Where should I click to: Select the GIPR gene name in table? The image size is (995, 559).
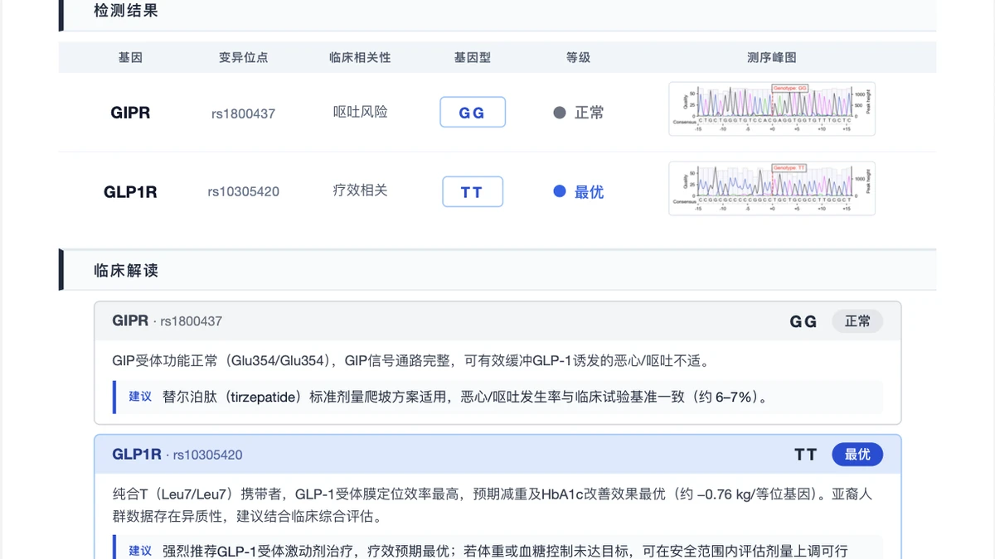point(131,113)
